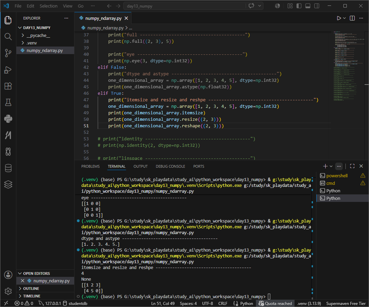369x307 pixels.
Task: Open the customize layout button
Action: pos(290,6)
